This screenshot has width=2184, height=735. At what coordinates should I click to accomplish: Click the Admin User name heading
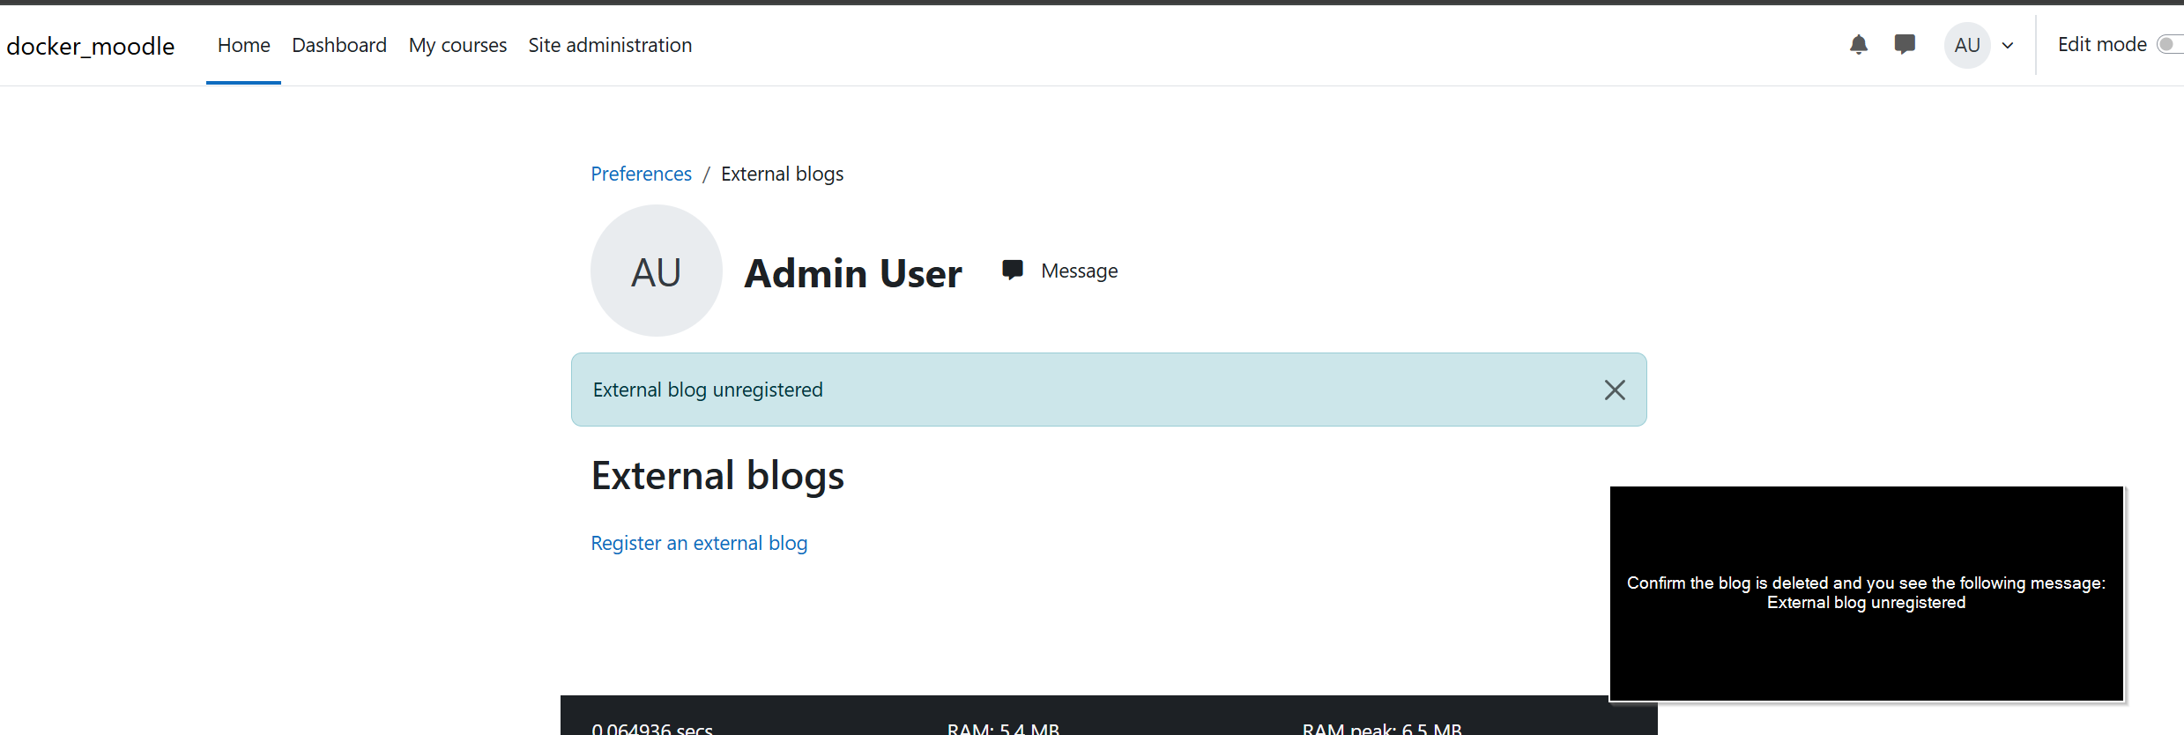pyautogui.click(x=853, y=273)
